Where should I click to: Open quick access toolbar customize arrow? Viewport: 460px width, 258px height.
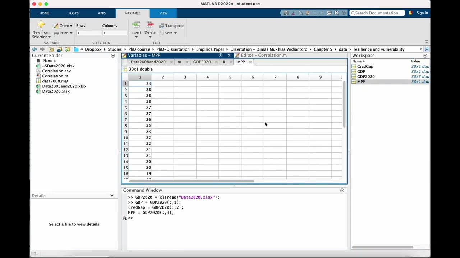pos(344,13)
